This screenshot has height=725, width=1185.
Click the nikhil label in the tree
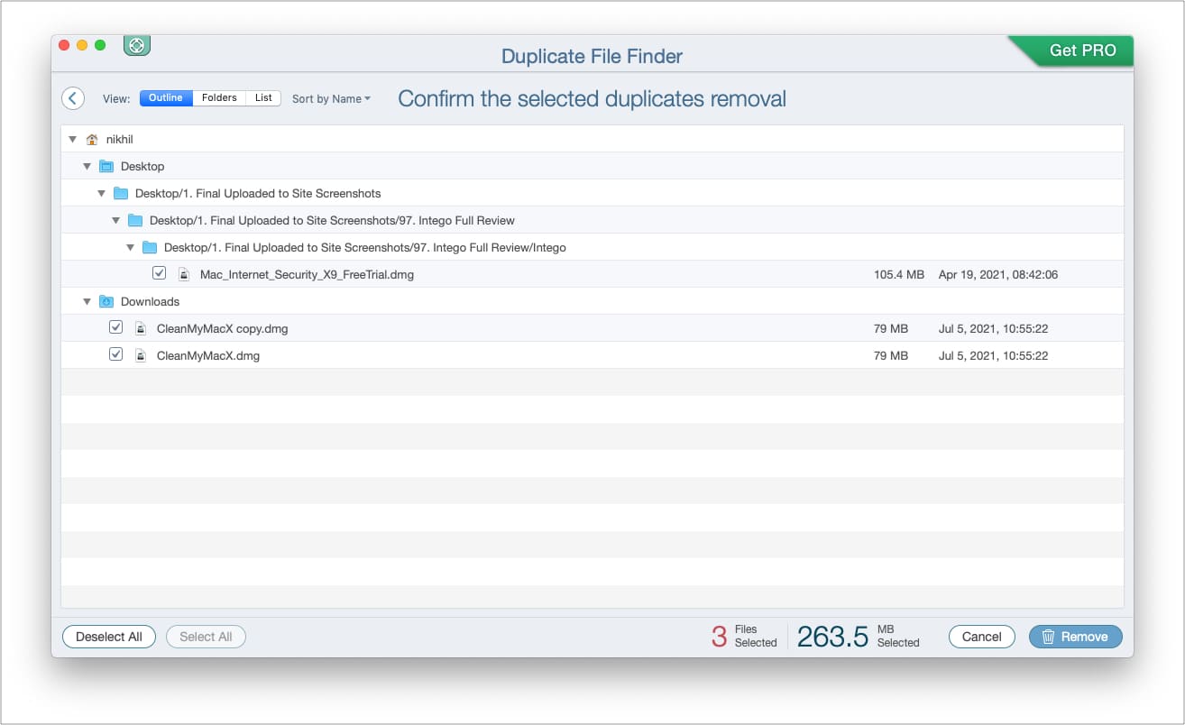click(120, 140)
